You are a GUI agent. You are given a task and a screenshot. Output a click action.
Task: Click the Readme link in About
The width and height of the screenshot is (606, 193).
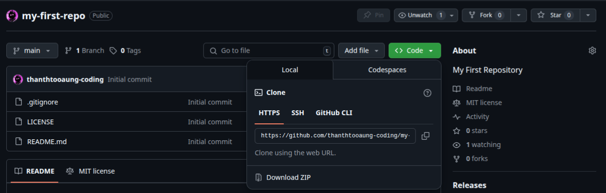coord(479,89)
